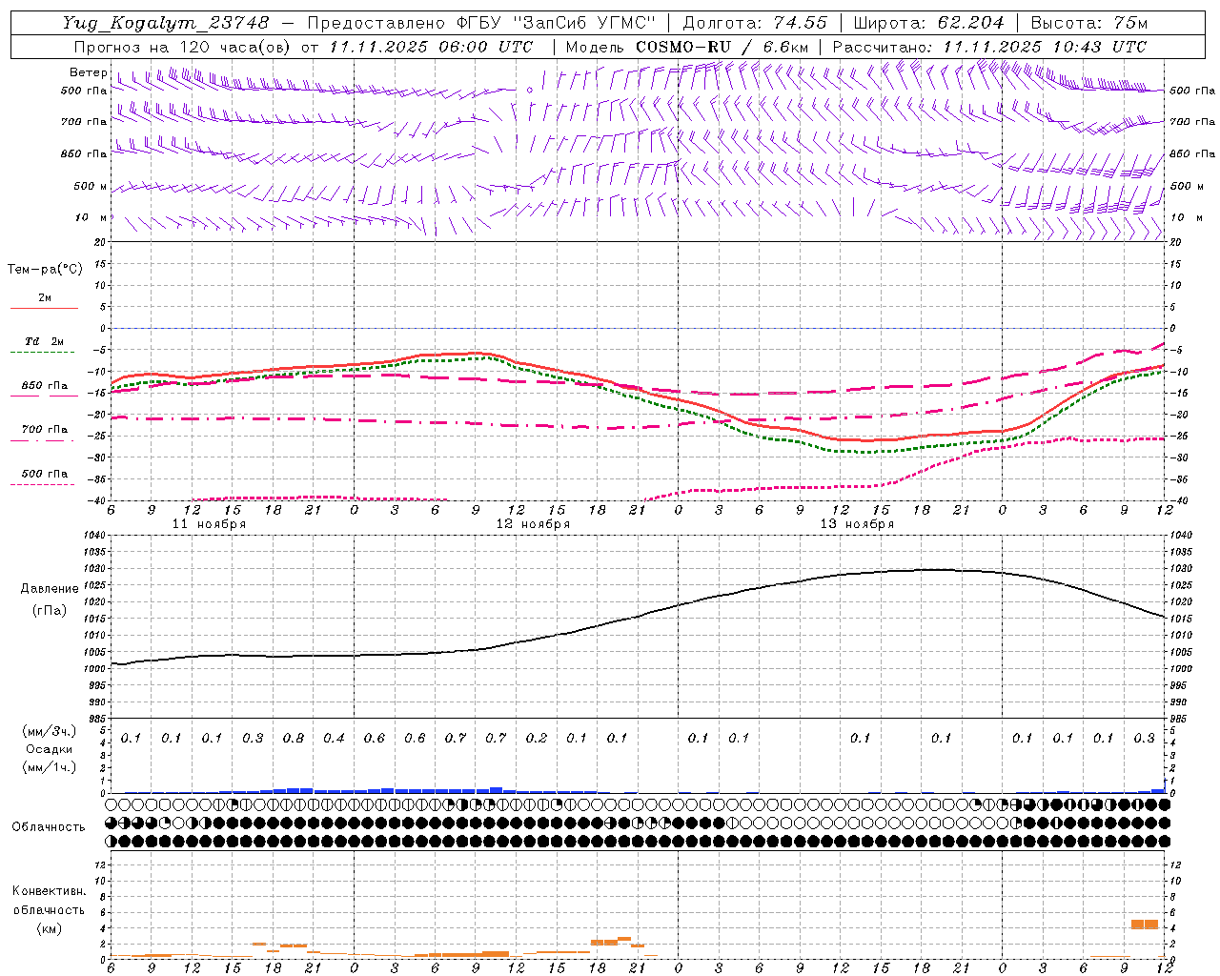Viewport: 1220px width, 976px height.
Task: Click the 0.8 precipitation value
Action: pos(293,738)
